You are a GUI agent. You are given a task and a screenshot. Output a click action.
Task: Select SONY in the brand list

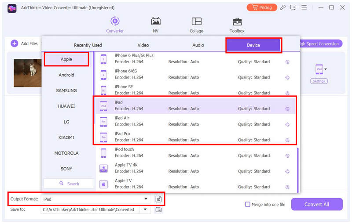pyautogui.click(x=66, y=169)
